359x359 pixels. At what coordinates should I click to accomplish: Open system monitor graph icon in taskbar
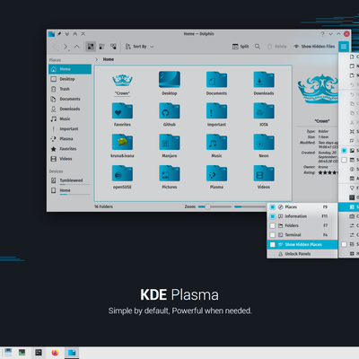22,353
